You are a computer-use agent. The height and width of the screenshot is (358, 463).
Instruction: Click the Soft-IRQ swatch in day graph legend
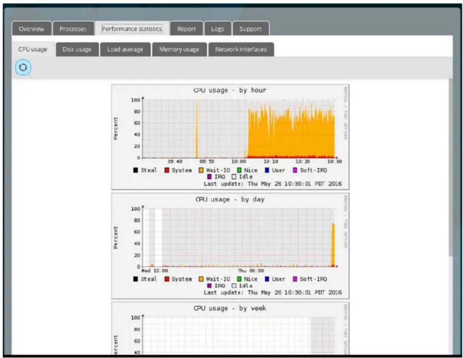pos(295,279)
